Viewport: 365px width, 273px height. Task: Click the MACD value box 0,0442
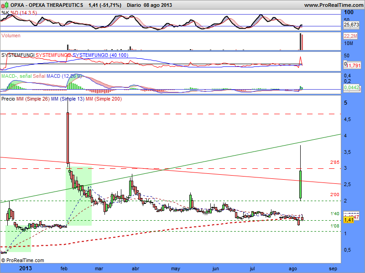351,87
